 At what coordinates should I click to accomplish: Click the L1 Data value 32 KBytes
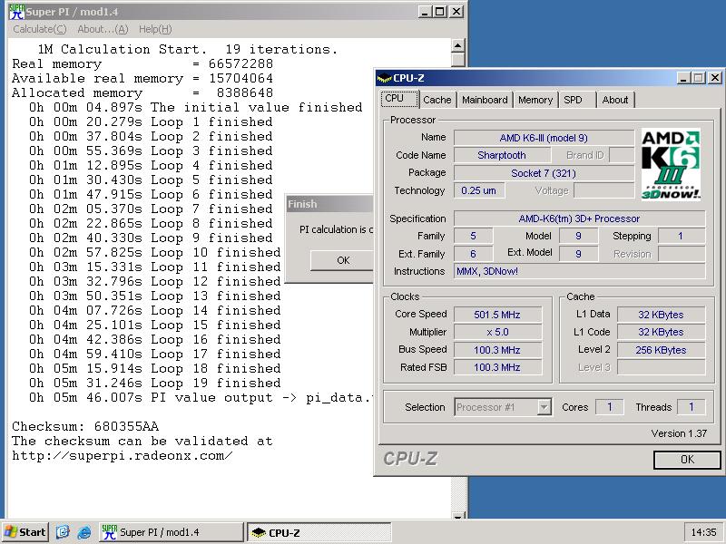661,315
